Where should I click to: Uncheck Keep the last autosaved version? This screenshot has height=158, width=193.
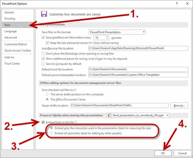47,43
